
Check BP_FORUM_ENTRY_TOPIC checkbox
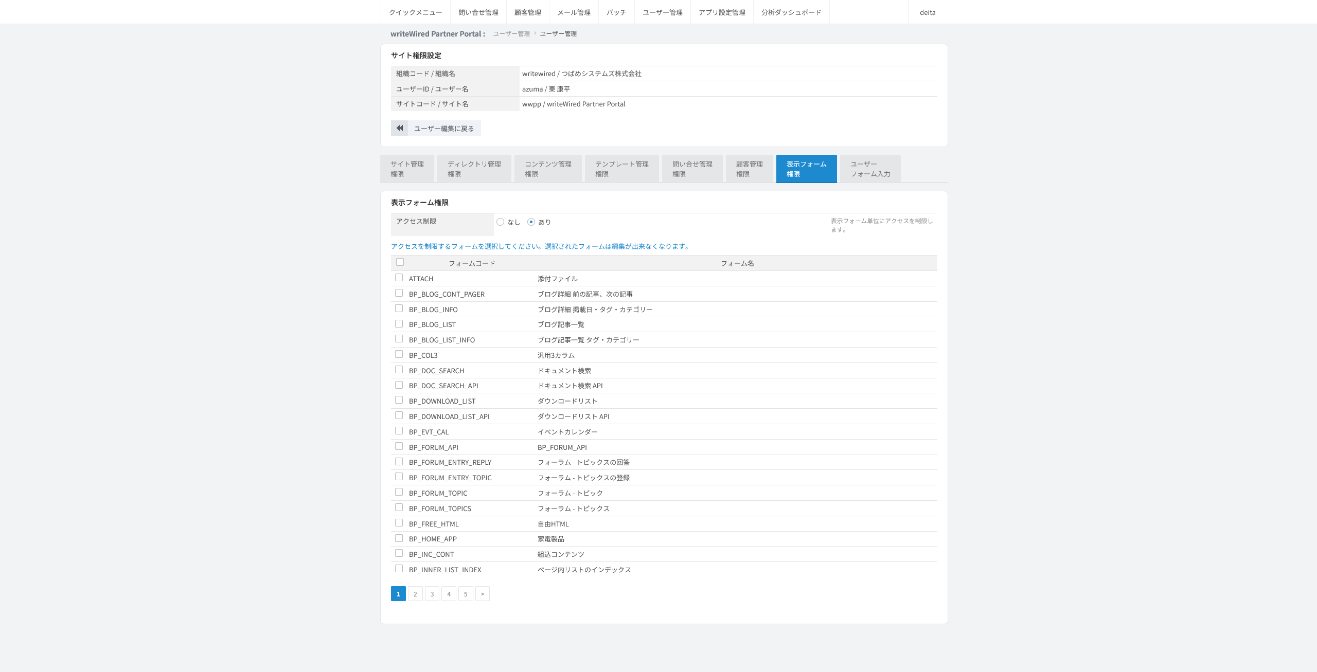pos(399,477)
